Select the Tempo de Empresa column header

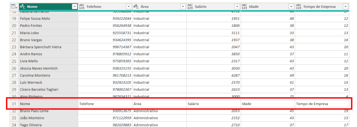coord(322,7)
